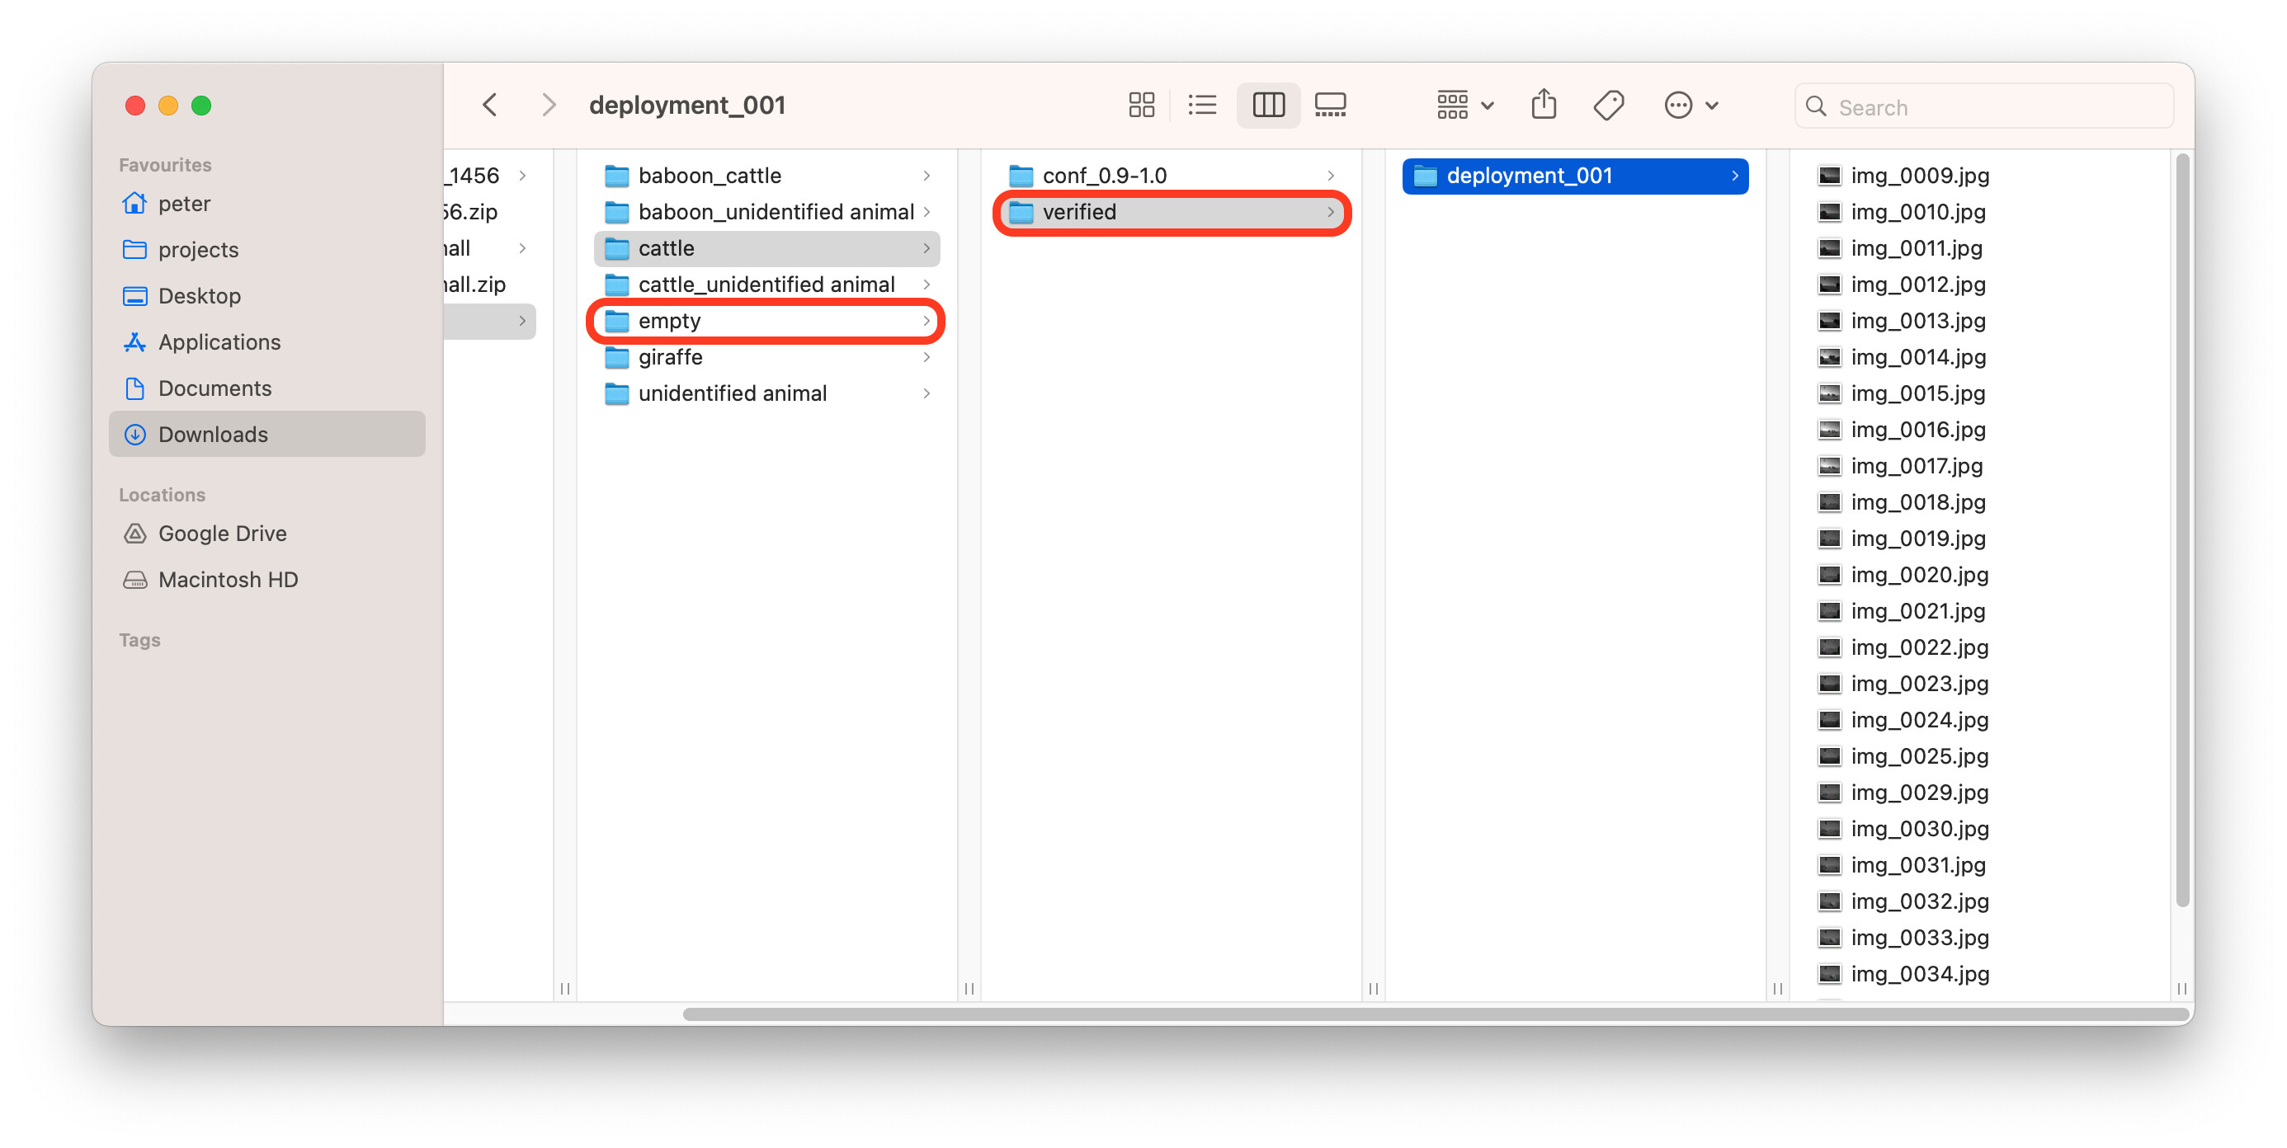2287x1148 pixels.
Task: Open the empty folder
Action: (x=669, y=320)
